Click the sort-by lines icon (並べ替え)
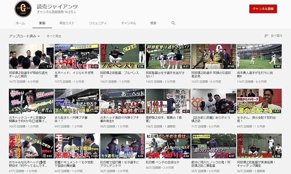This screenshot has height=174, width=291. [266, 36]
